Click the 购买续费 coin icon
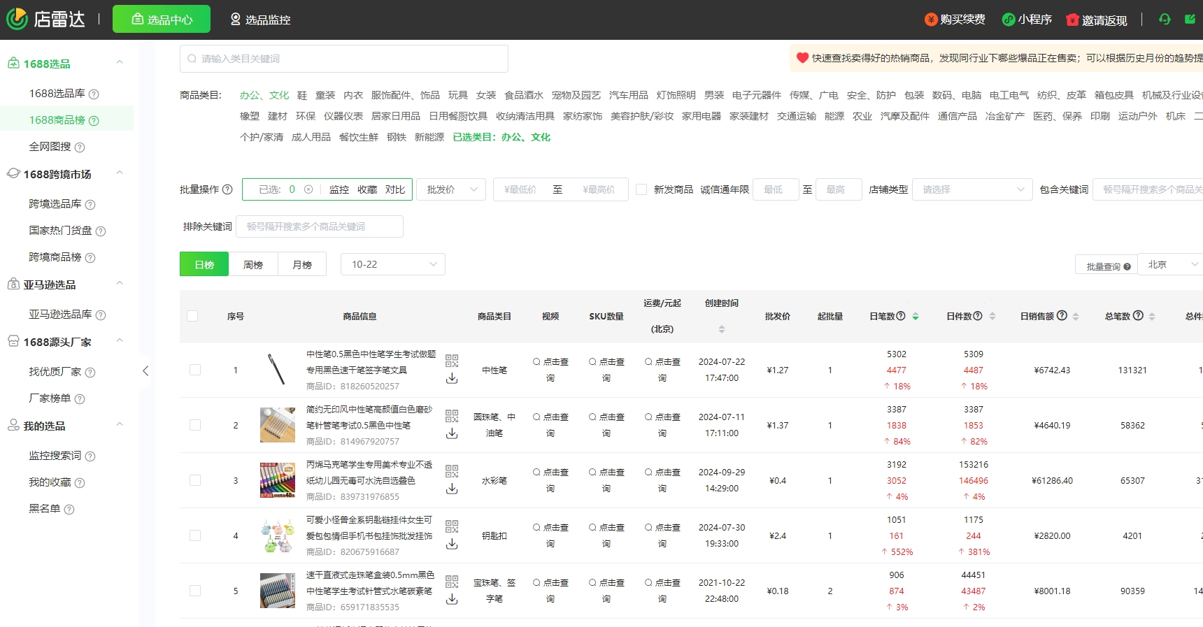Viewport: 1203px width, 627px height. (930, 20)
